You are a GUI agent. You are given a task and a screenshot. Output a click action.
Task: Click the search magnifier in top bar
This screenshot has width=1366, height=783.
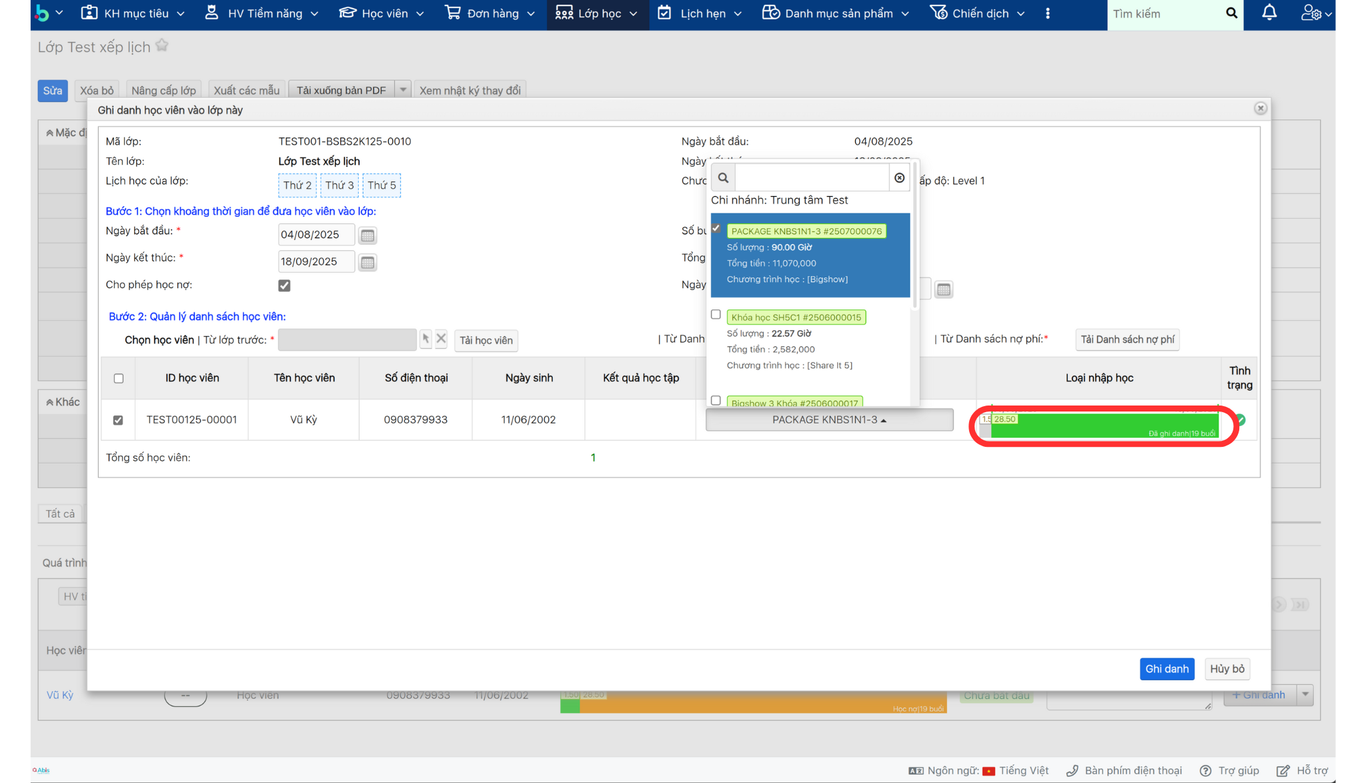click(x=1231, y=13)
